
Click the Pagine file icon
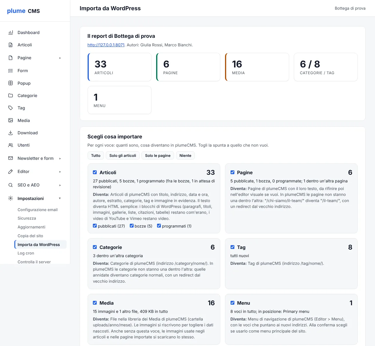tap(11, 58)
